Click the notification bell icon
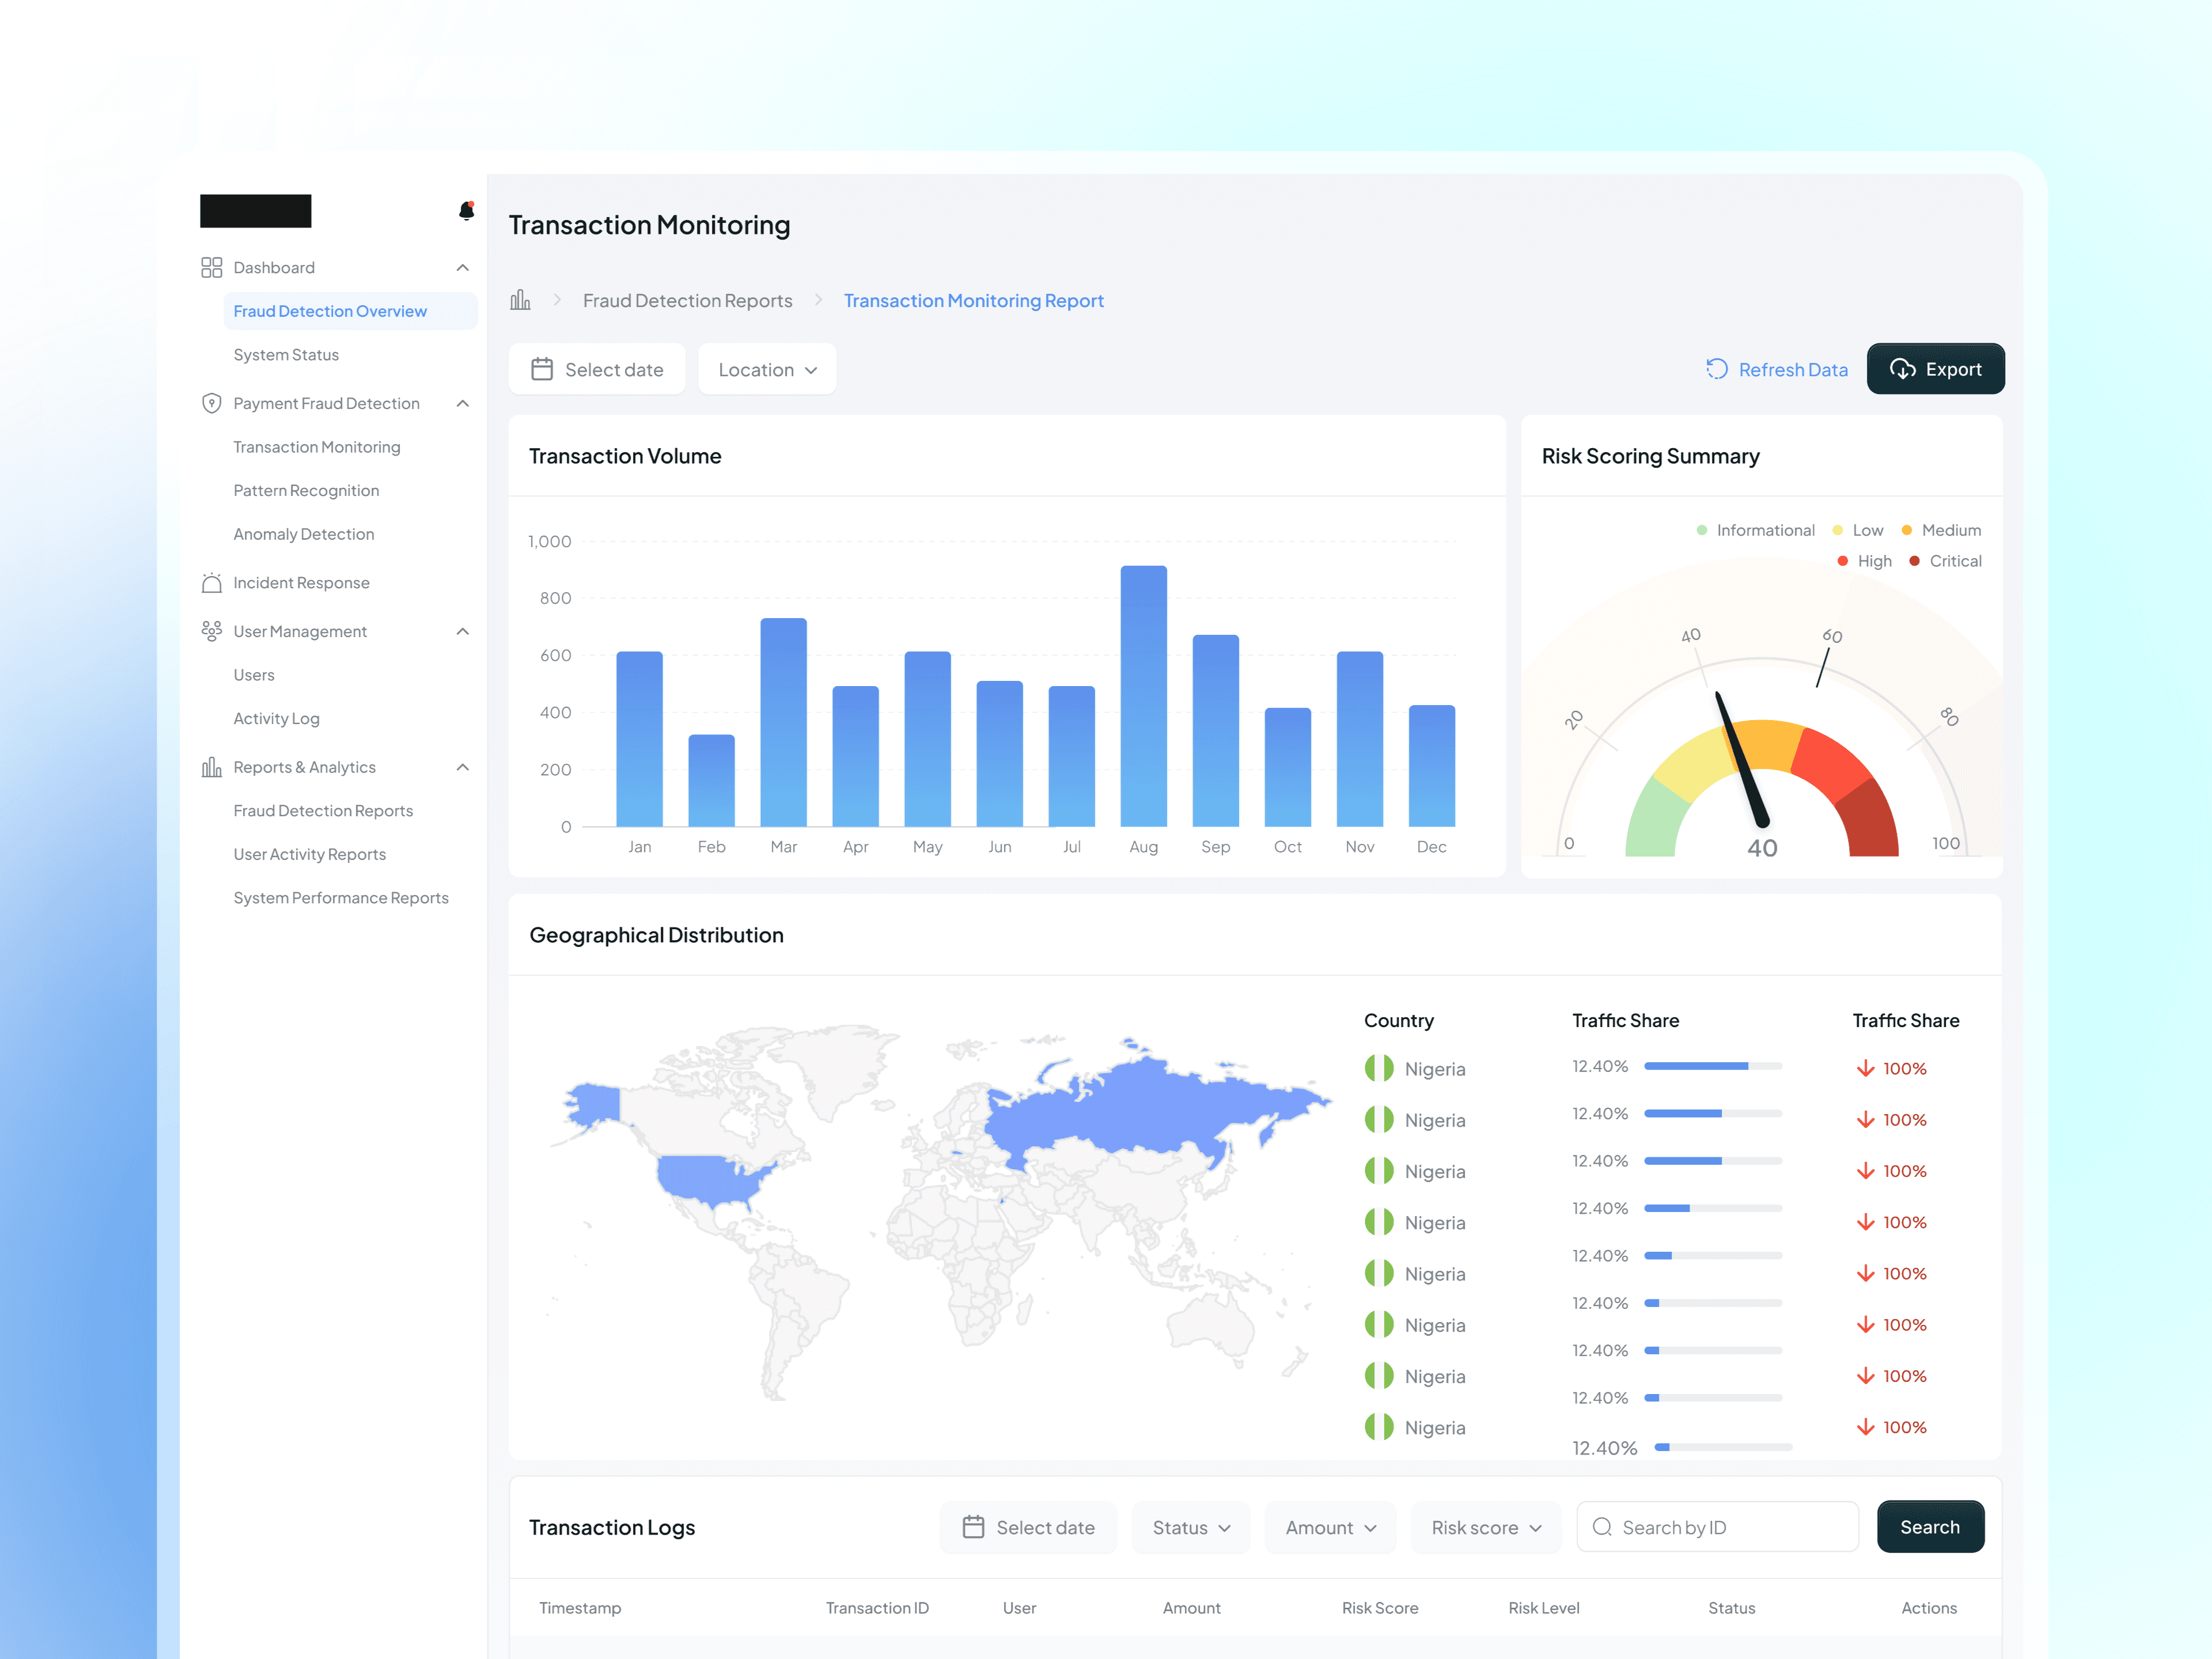Screen dimensions: 2212x1659 466,211
